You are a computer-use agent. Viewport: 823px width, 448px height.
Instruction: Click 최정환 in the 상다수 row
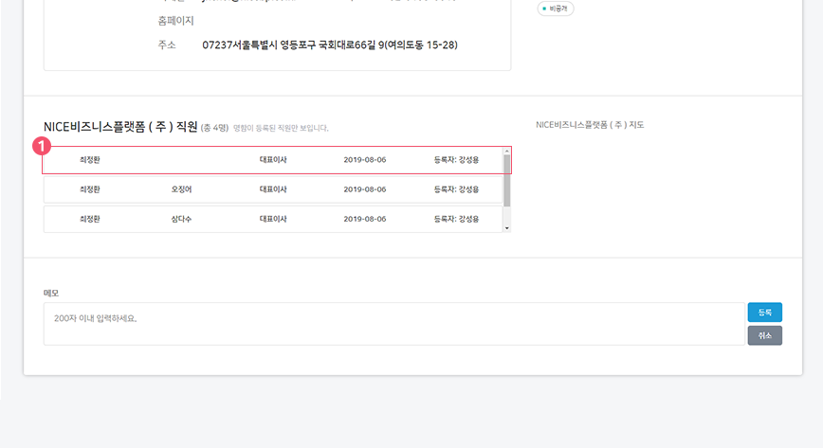90,220
